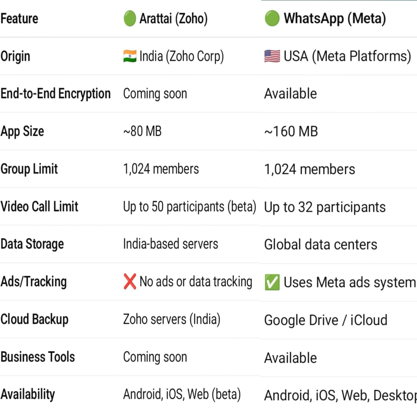Screen dimensions: 417x412
Task: Click the green circle beside WhatsApp (Meta)
Action: click(272, 18)
